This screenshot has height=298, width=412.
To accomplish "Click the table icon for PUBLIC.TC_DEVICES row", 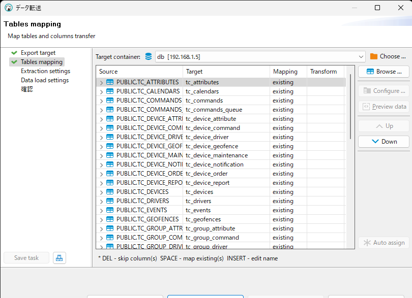I will point(110,192).
